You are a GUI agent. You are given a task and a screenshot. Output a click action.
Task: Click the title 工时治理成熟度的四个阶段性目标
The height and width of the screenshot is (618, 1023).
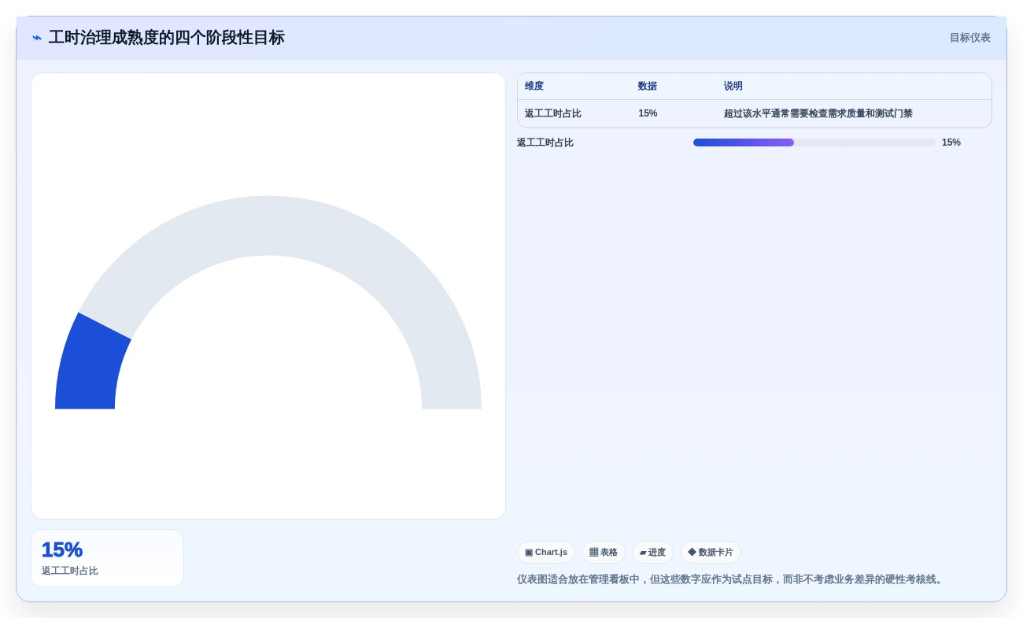(x=166, y=38)
